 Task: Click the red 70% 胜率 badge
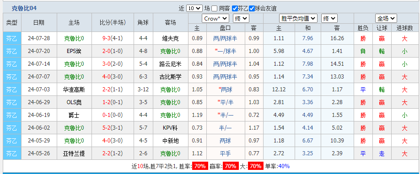(200, 166)
